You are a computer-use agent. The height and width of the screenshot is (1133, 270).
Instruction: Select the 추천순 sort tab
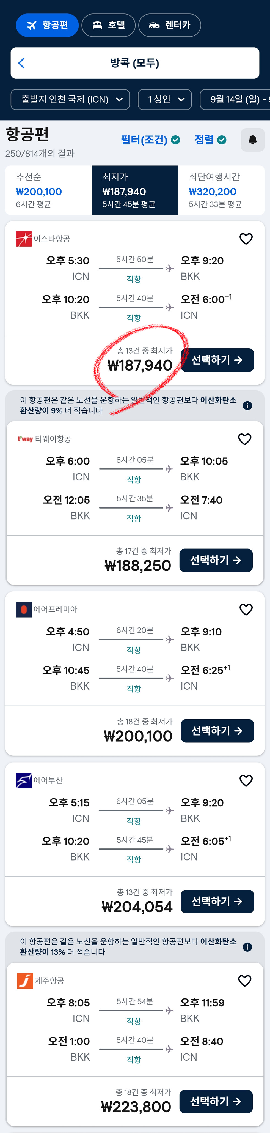pyautogui.click(x=48, y=190)
